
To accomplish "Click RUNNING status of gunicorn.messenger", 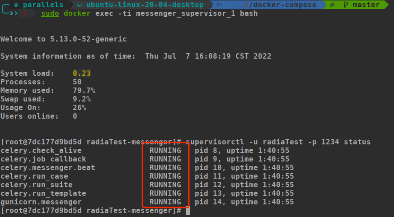I will [165, 202].
